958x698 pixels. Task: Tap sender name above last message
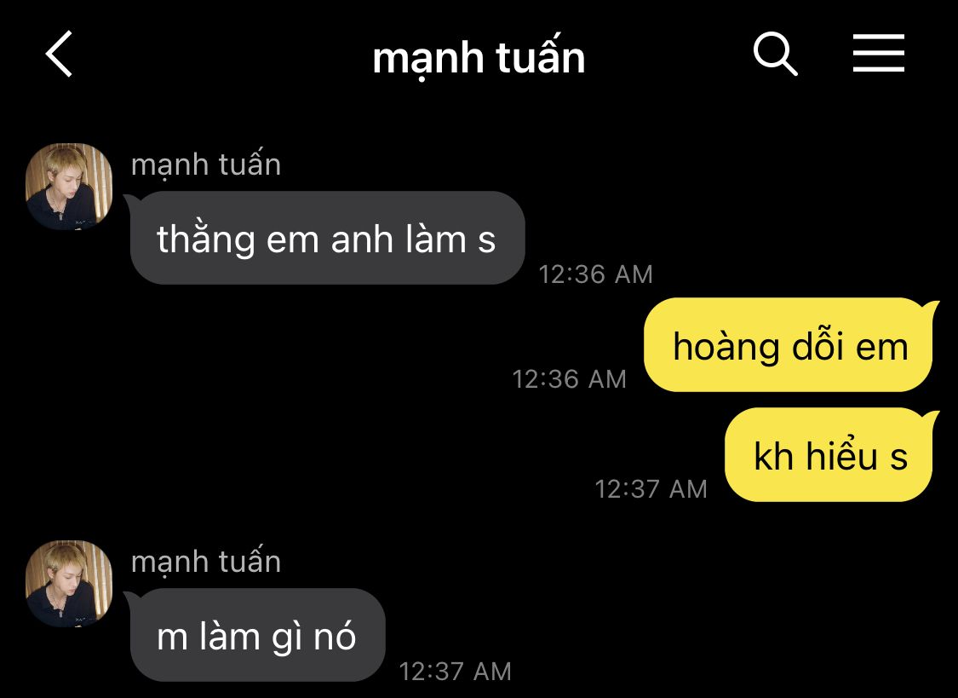(206, 562)
